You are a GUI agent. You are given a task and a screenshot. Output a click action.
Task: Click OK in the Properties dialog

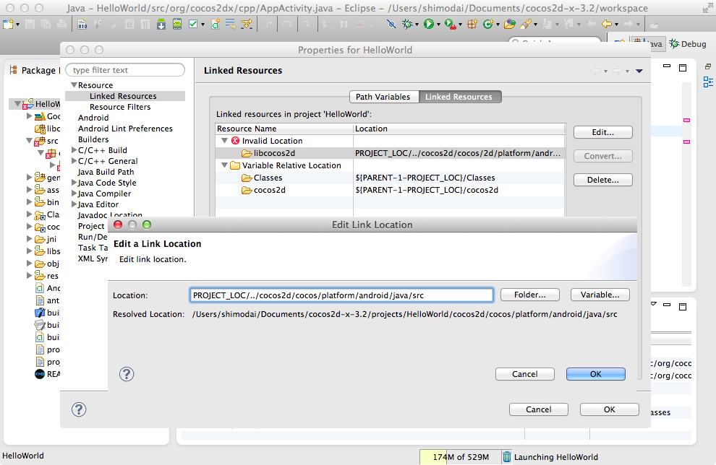click(610, 409)
